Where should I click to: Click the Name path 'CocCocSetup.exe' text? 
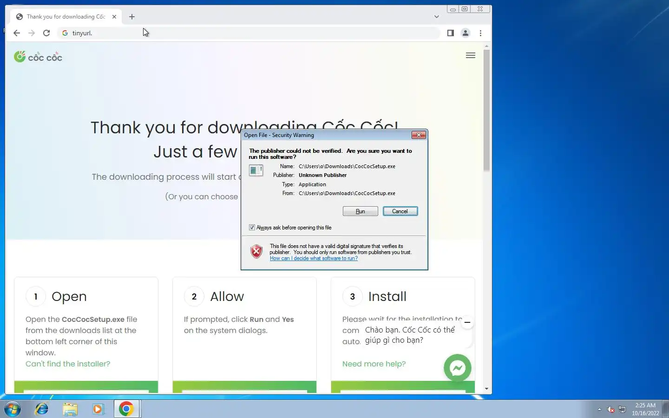tap(347, 166)
